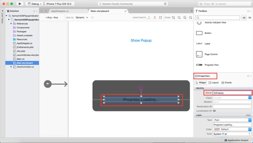253x143 pixels.
Task: Click the zoom out magnifier icon
Action: (x=179, y=17)
